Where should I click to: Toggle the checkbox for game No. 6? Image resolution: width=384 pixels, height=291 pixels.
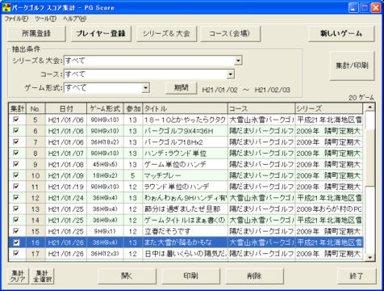[x=16, y=131]
